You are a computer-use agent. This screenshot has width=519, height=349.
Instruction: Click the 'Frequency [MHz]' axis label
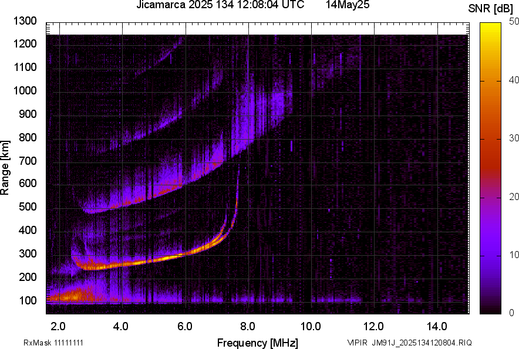[x=258, y=343]
